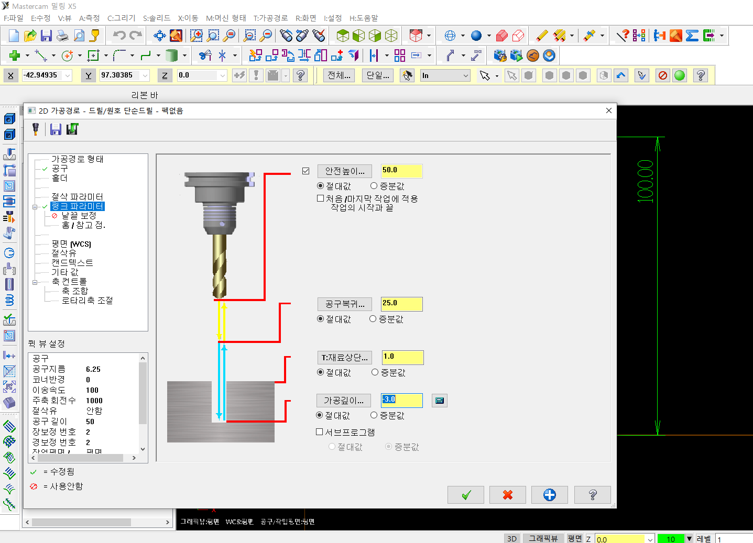The image size is (753, 543).
Task: Select 증분값 radio under 가공깊이
Action: click(374, 415)
